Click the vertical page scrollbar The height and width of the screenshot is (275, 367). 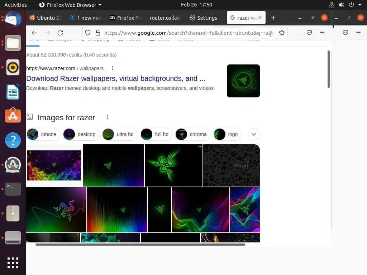point(329,69)
